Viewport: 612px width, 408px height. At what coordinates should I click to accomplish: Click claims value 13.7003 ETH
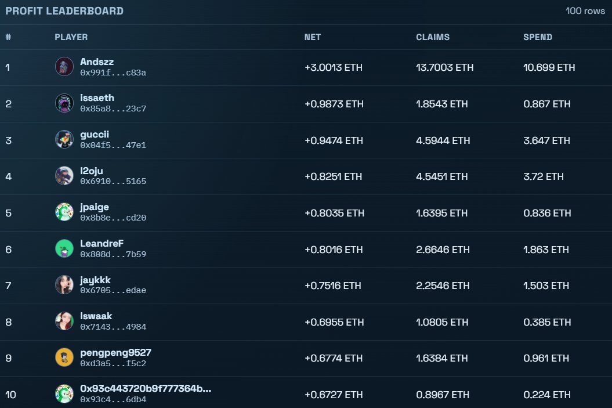tap(444, 67)
